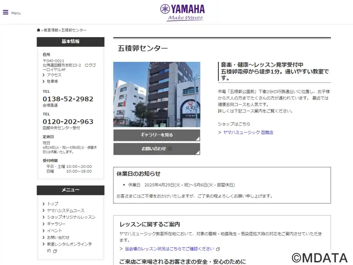Click the chevron before ヤマハミュージック 函館店
Screen dimensions: 353x265
click(x=219, y=132)
